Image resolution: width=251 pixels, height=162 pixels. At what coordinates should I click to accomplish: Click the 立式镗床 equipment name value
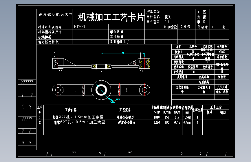click(x=179, y=72)
